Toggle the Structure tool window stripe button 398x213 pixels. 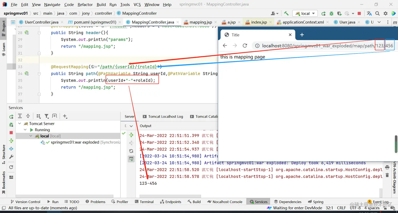[x=4, y=154]
